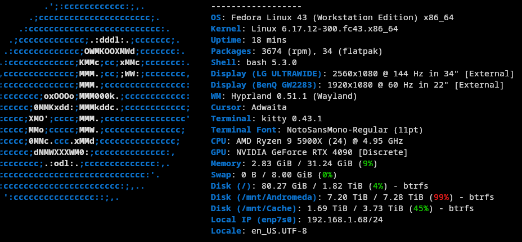Screen dimensions: 522x242
Task: Select the text "Fedora Linux 43 (Workstation Edition) x86_64"
Action: click(x=342, y=17)
